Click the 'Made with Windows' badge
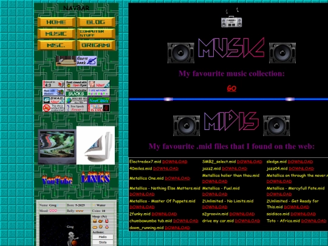The image size is (328, 246). tap(53, 92)
